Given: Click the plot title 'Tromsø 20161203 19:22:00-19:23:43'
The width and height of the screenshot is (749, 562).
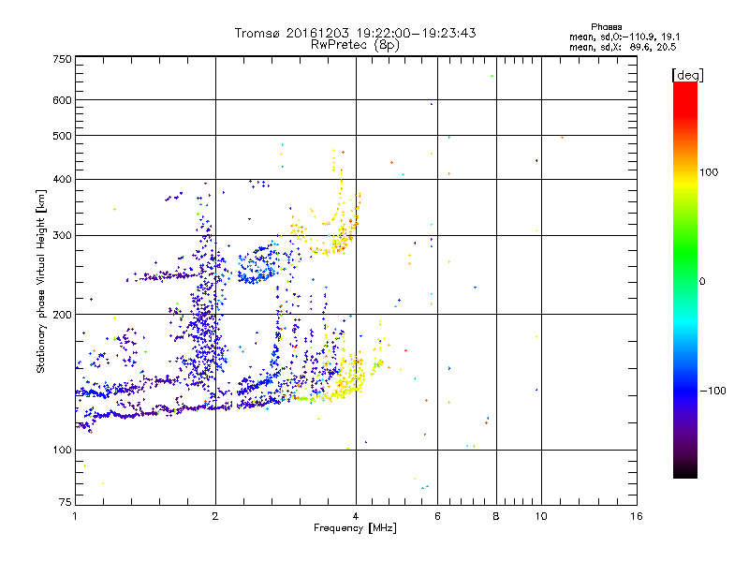Looking at the screenshot, I should (x=355, y=33).
